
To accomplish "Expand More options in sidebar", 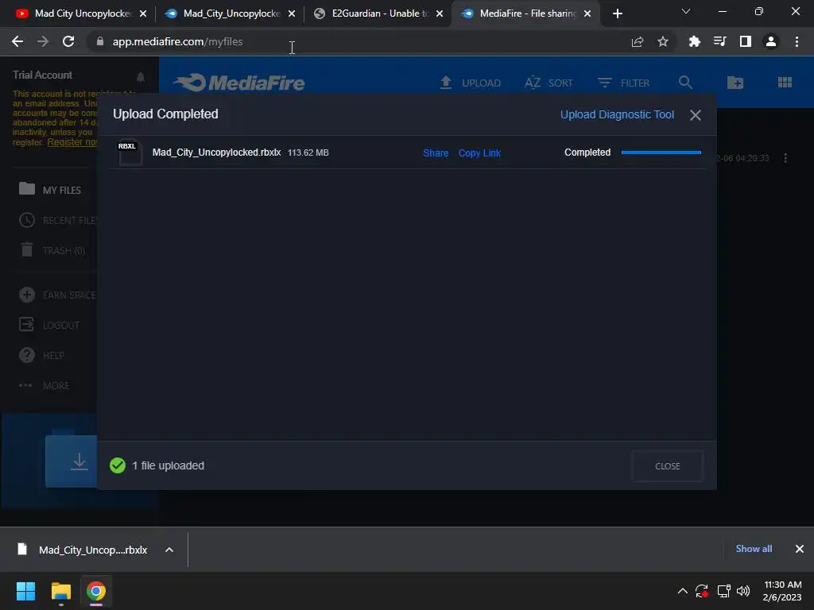I will coord(44,385).
